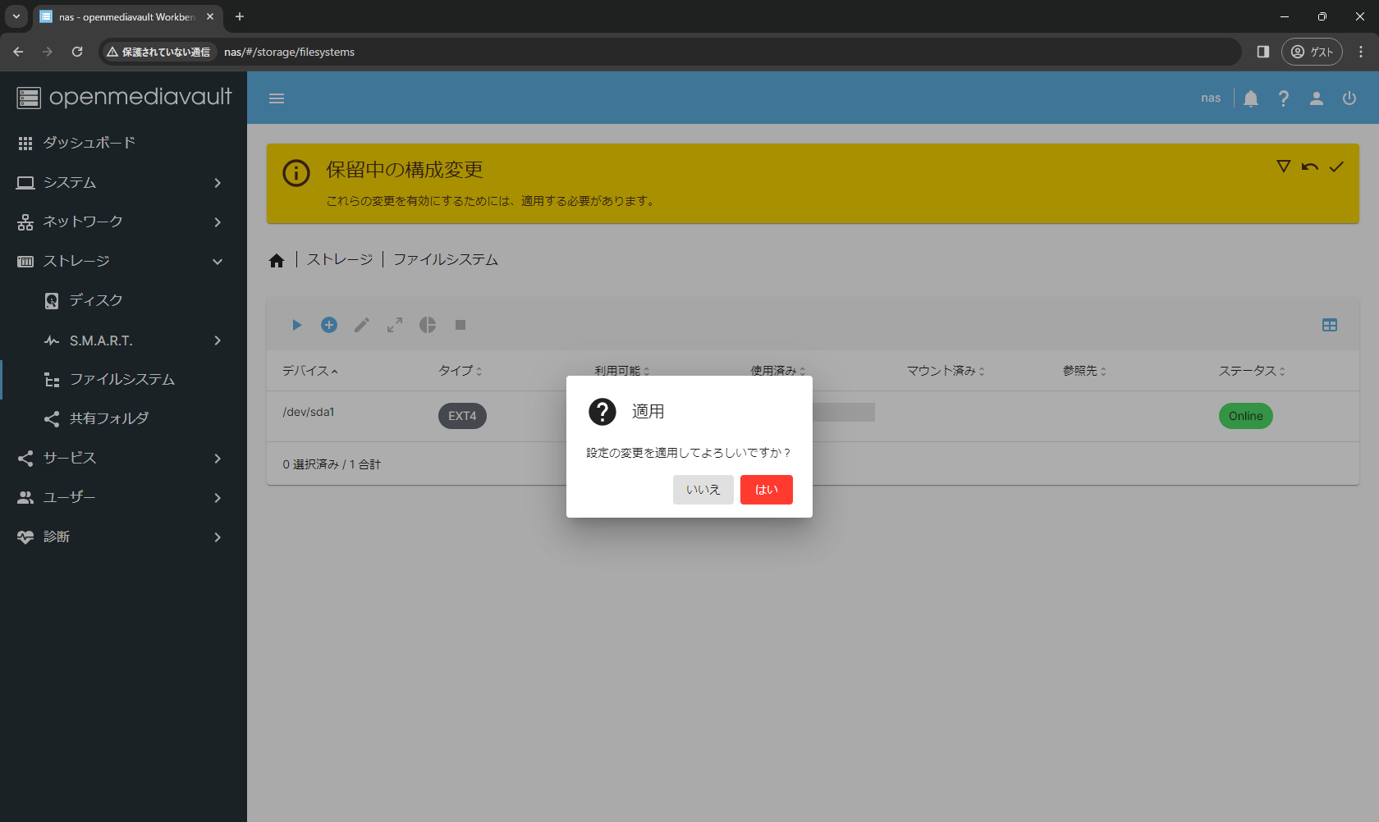Apply pending changes with checkmark icon

1336,167
